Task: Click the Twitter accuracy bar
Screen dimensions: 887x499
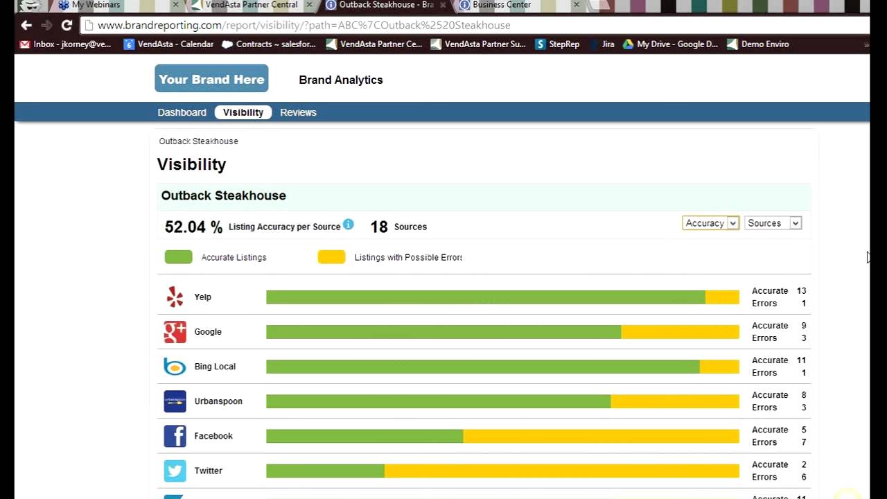Action: (502, 471)
